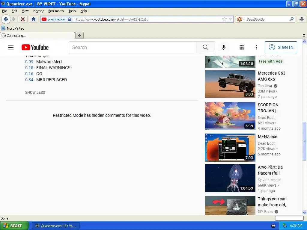Focus the YouTube Search field

point(132,47)
